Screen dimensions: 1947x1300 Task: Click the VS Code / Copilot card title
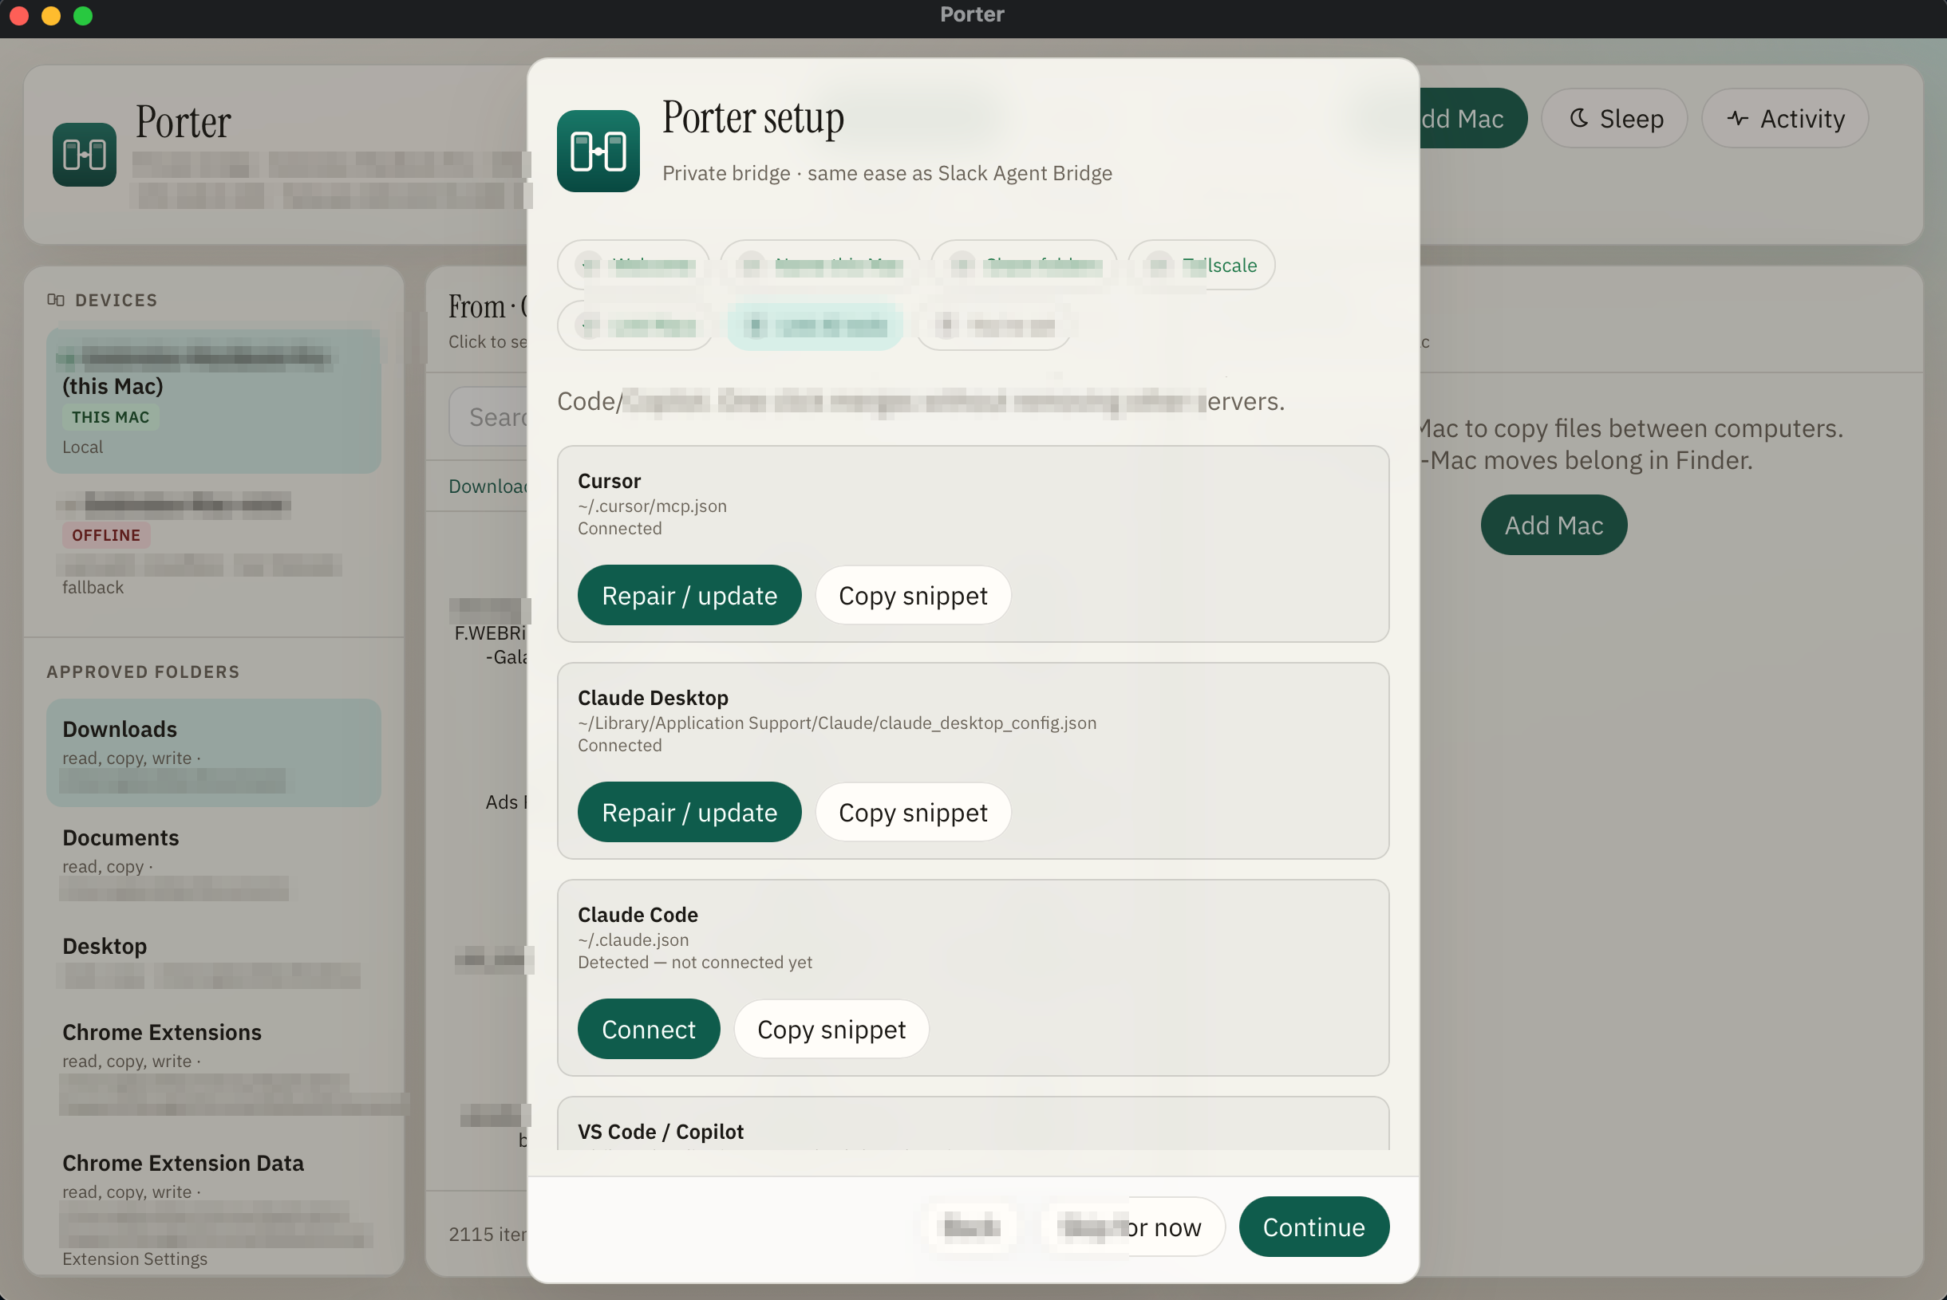661,1131
